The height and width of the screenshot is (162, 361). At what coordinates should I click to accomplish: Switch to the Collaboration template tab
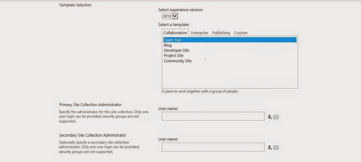coord(175,33)
